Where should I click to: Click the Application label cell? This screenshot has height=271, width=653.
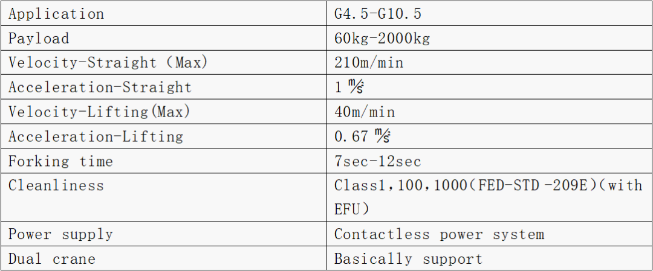point(164,14)
